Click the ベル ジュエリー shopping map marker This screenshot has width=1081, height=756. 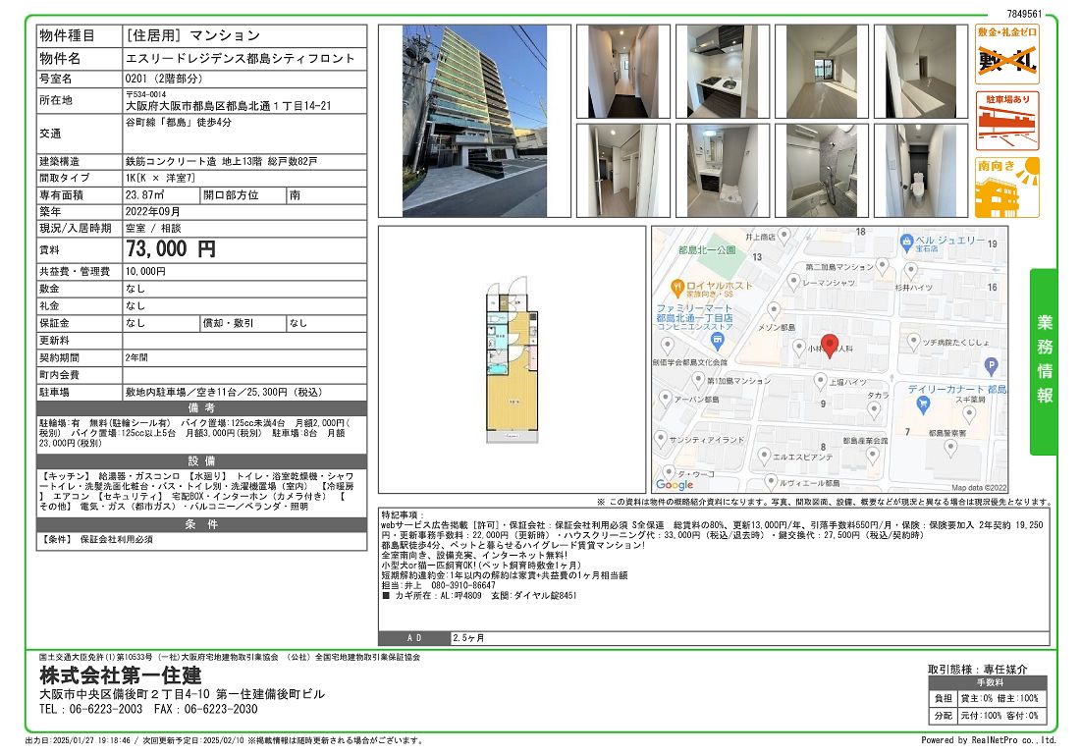tap(906, 243)
